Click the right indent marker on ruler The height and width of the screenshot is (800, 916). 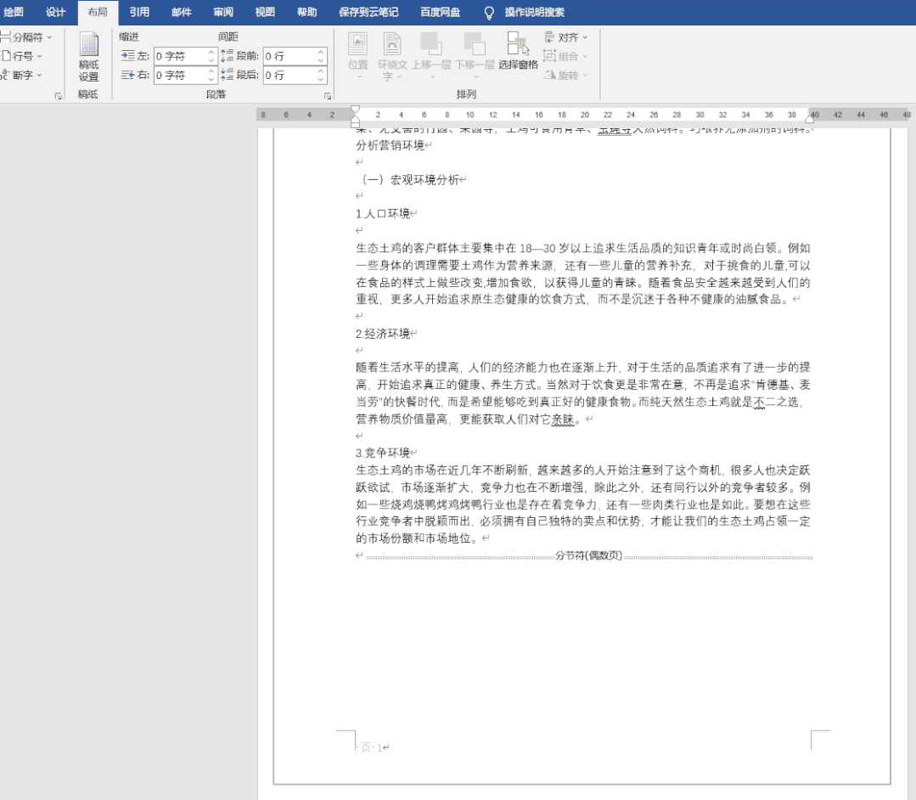[x=810, y=119]
